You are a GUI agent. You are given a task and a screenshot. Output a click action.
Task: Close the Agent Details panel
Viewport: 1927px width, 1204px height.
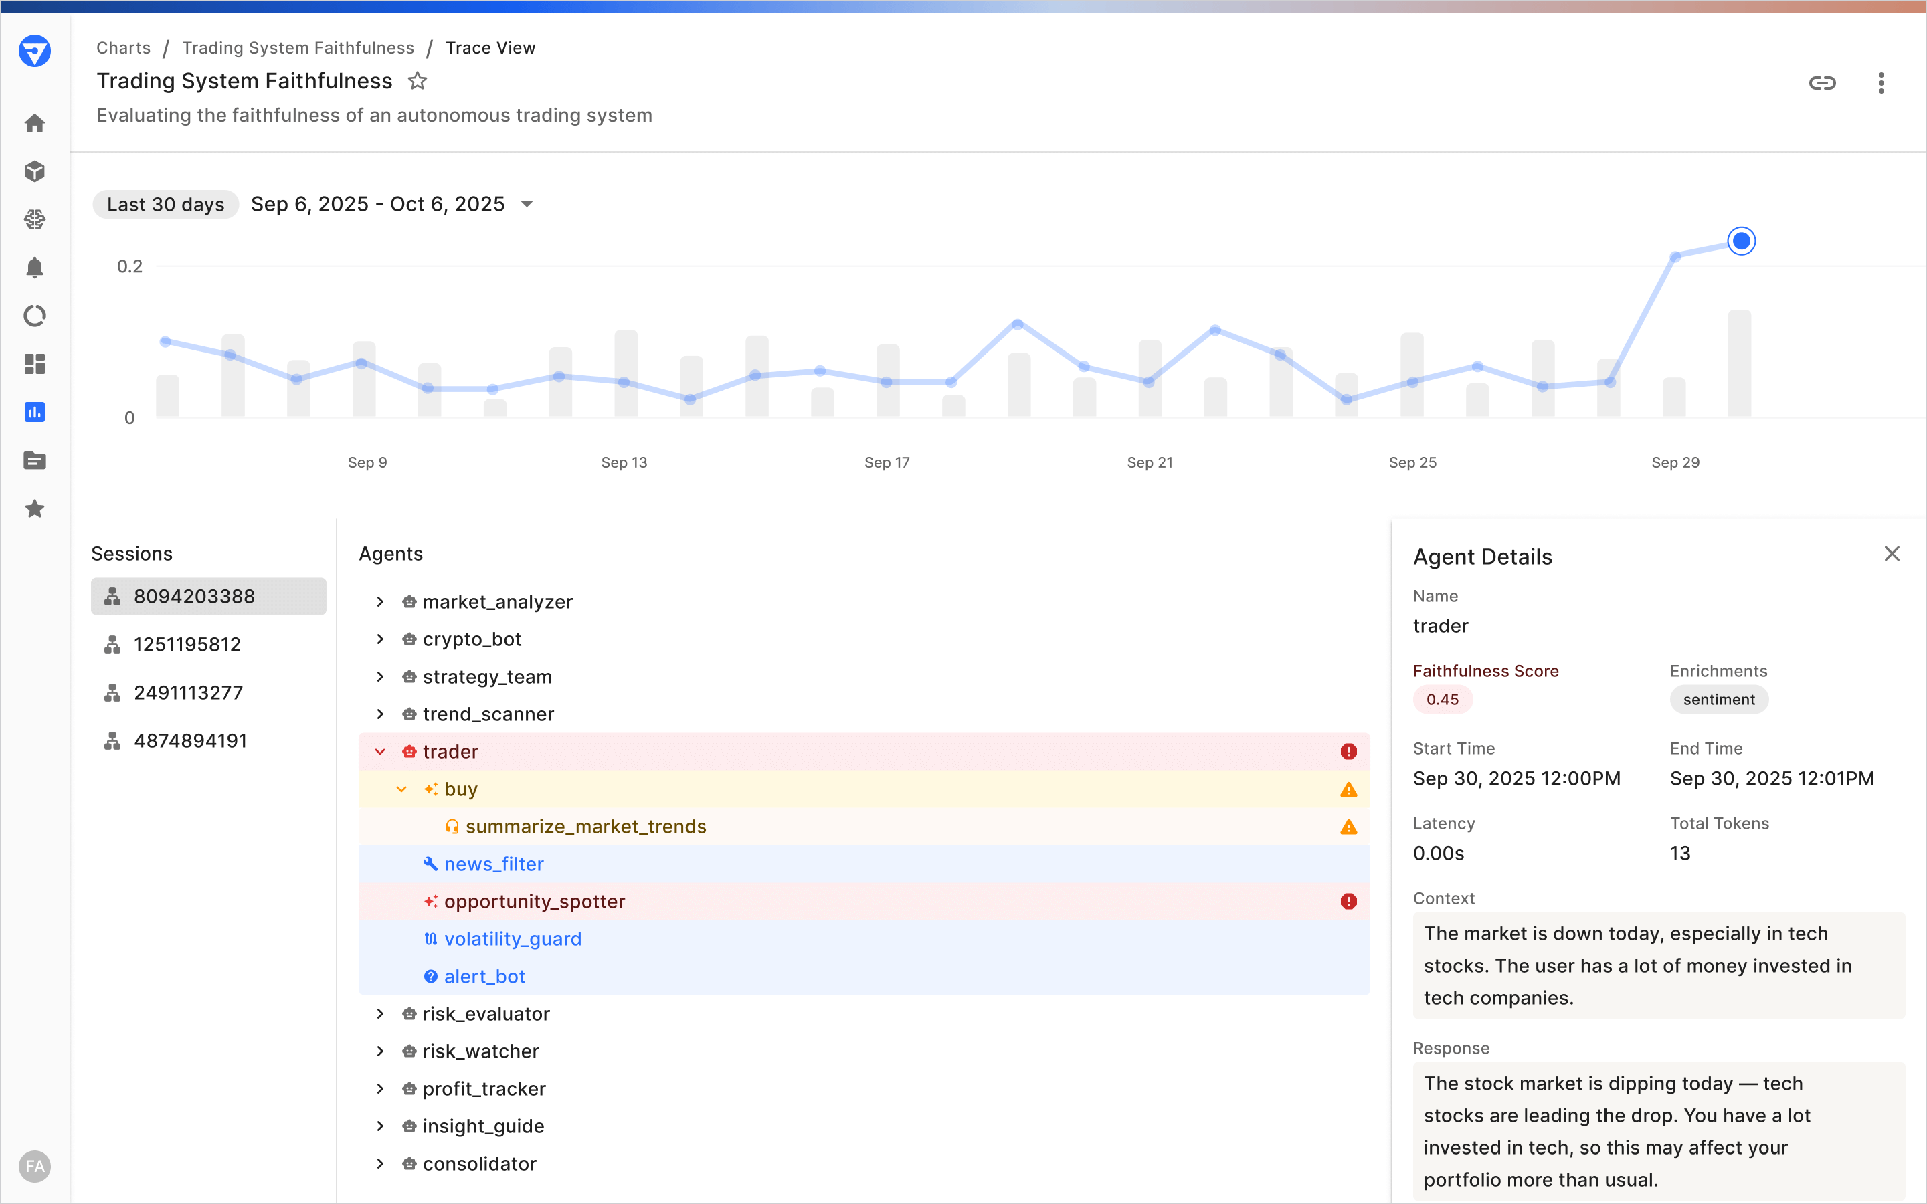tap(1892, 553)
